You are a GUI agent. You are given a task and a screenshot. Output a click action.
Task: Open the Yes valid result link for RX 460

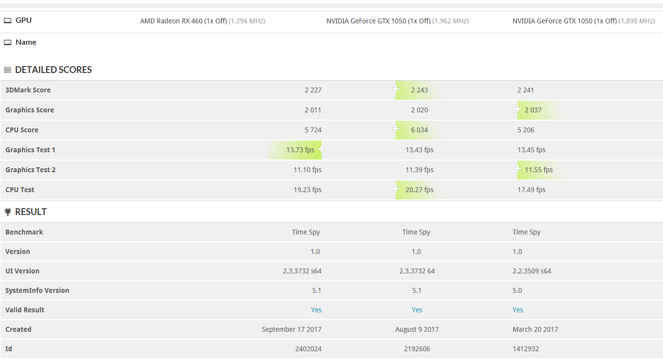pos(316,310)
